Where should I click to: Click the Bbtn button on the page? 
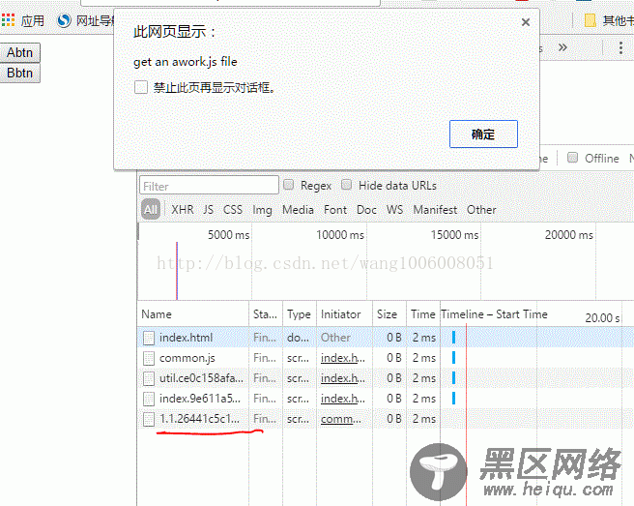point(19,73)
